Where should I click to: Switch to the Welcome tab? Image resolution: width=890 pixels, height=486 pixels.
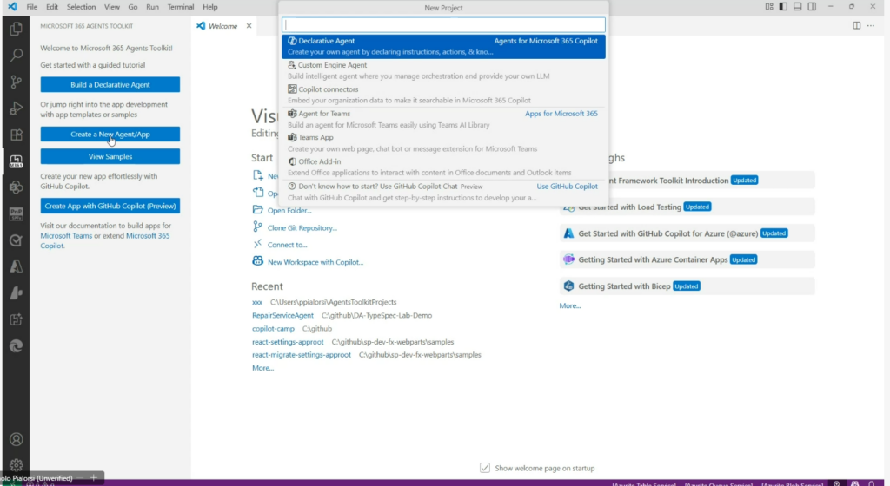tap(222, 26)
